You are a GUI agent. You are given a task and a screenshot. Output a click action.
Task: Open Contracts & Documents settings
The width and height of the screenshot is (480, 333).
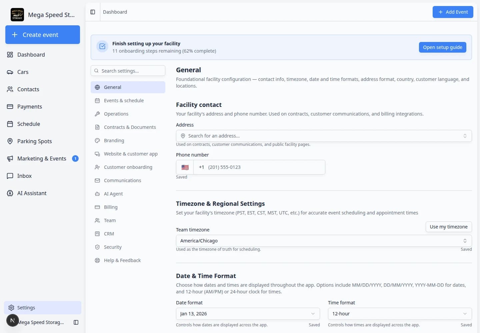point(128,127)
